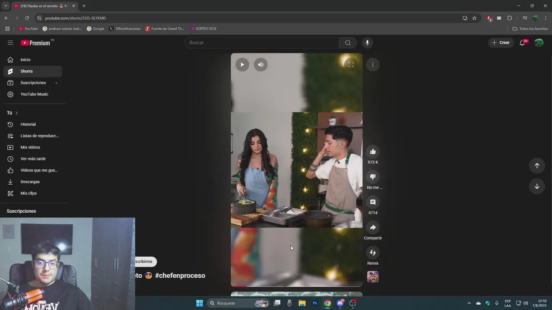Image resolution: width=552 pixels, height=310 pixels.
Task: Click the Short video frame
Action: [x=297, y=170]
